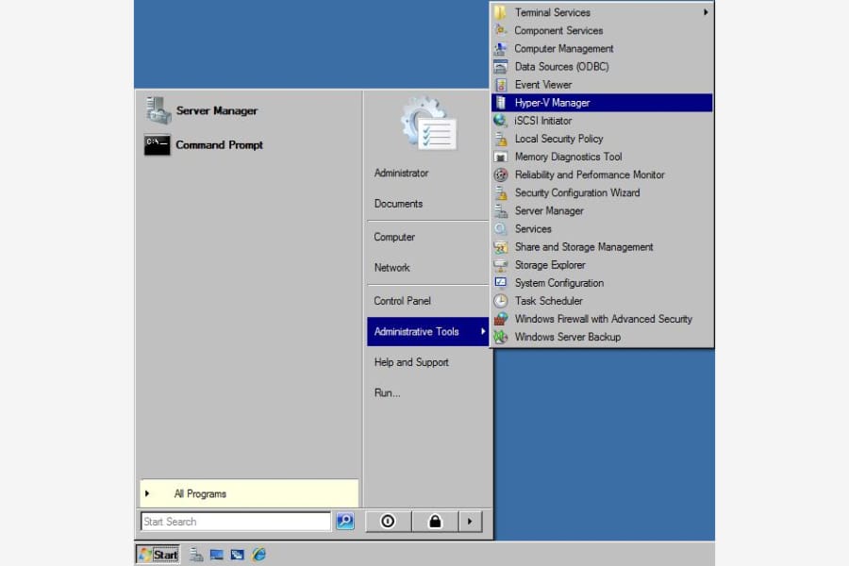Open Control Panel from Start menu
Screen dimensions: 849x566
[x=402, y=301]
